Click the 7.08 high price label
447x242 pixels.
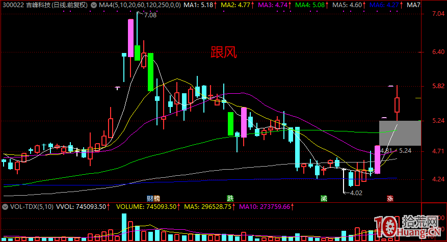[150, 15]
